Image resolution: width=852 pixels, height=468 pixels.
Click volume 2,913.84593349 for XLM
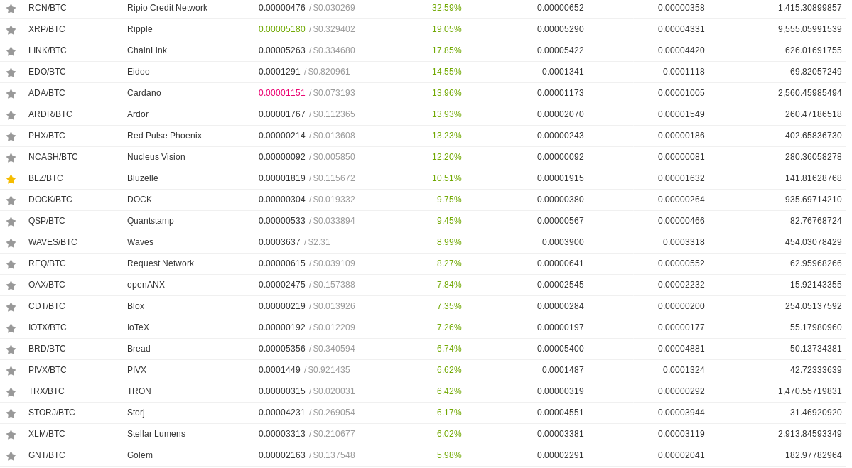click(809, 434)
